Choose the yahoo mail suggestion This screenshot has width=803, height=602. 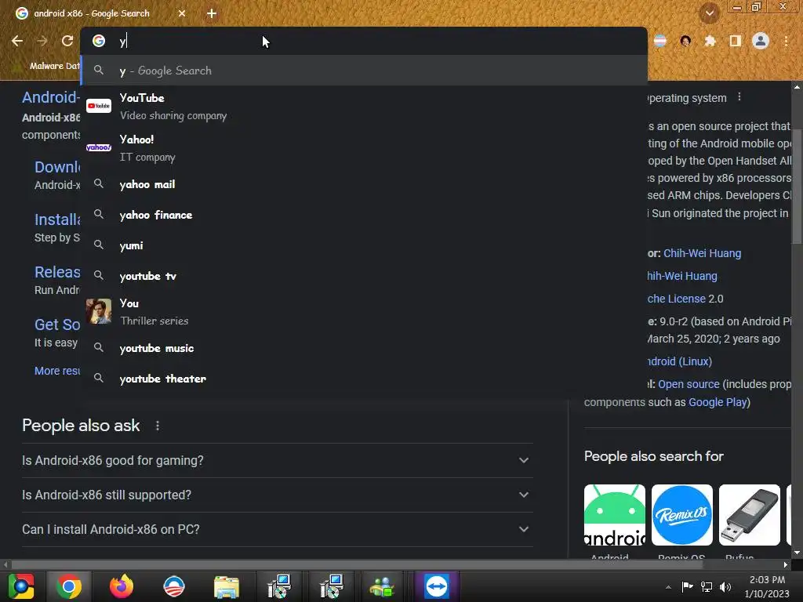[364, 184]
